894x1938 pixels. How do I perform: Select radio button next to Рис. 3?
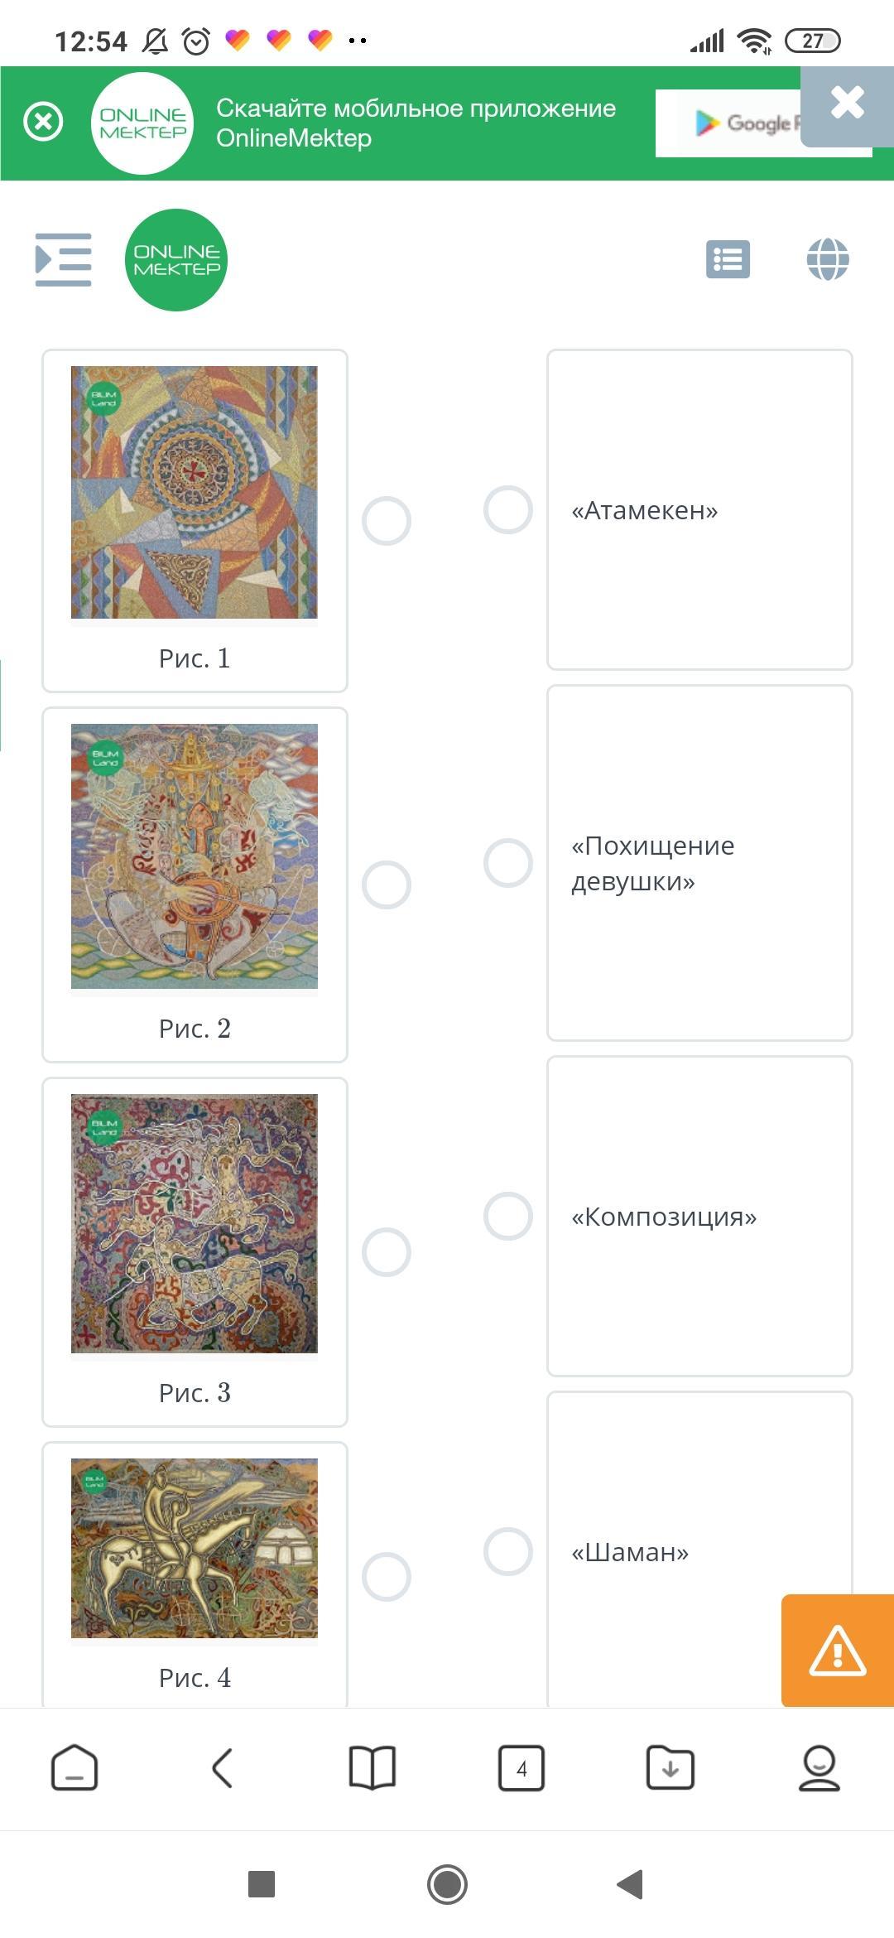387,1251
